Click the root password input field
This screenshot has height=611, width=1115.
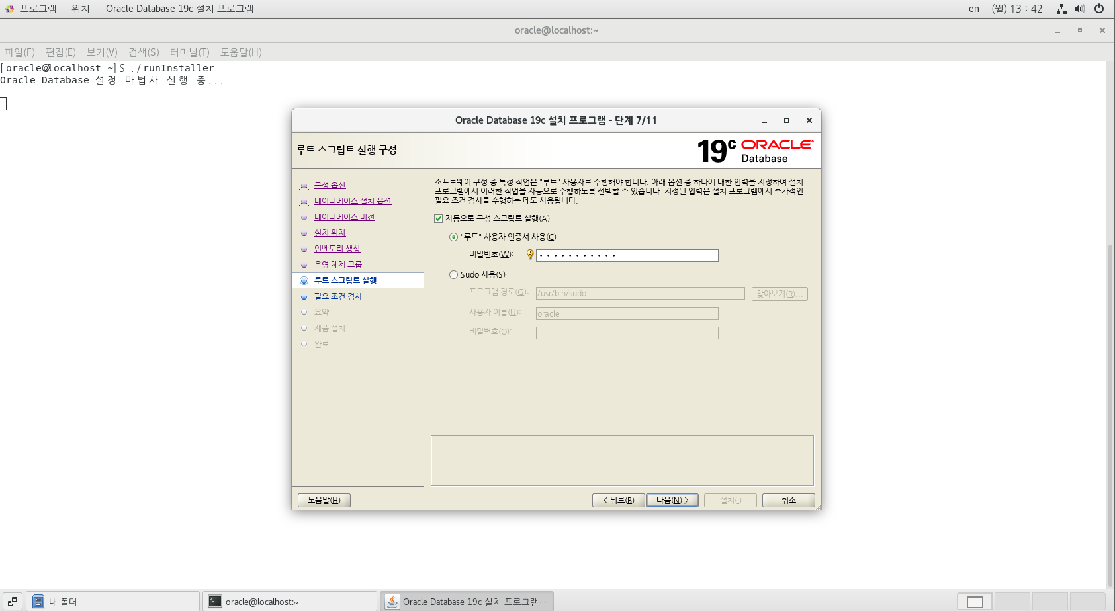coord(627,255)
